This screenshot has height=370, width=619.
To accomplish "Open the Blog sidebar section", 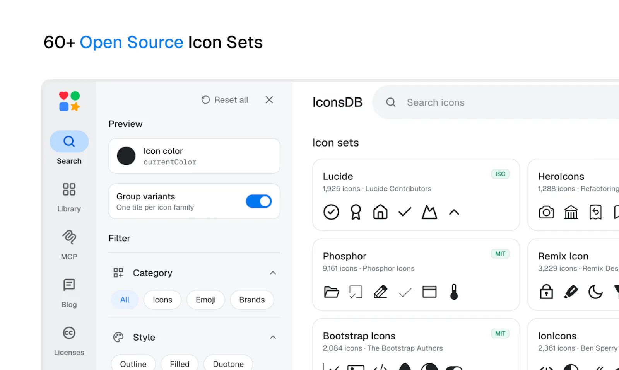I will [69, 293].
